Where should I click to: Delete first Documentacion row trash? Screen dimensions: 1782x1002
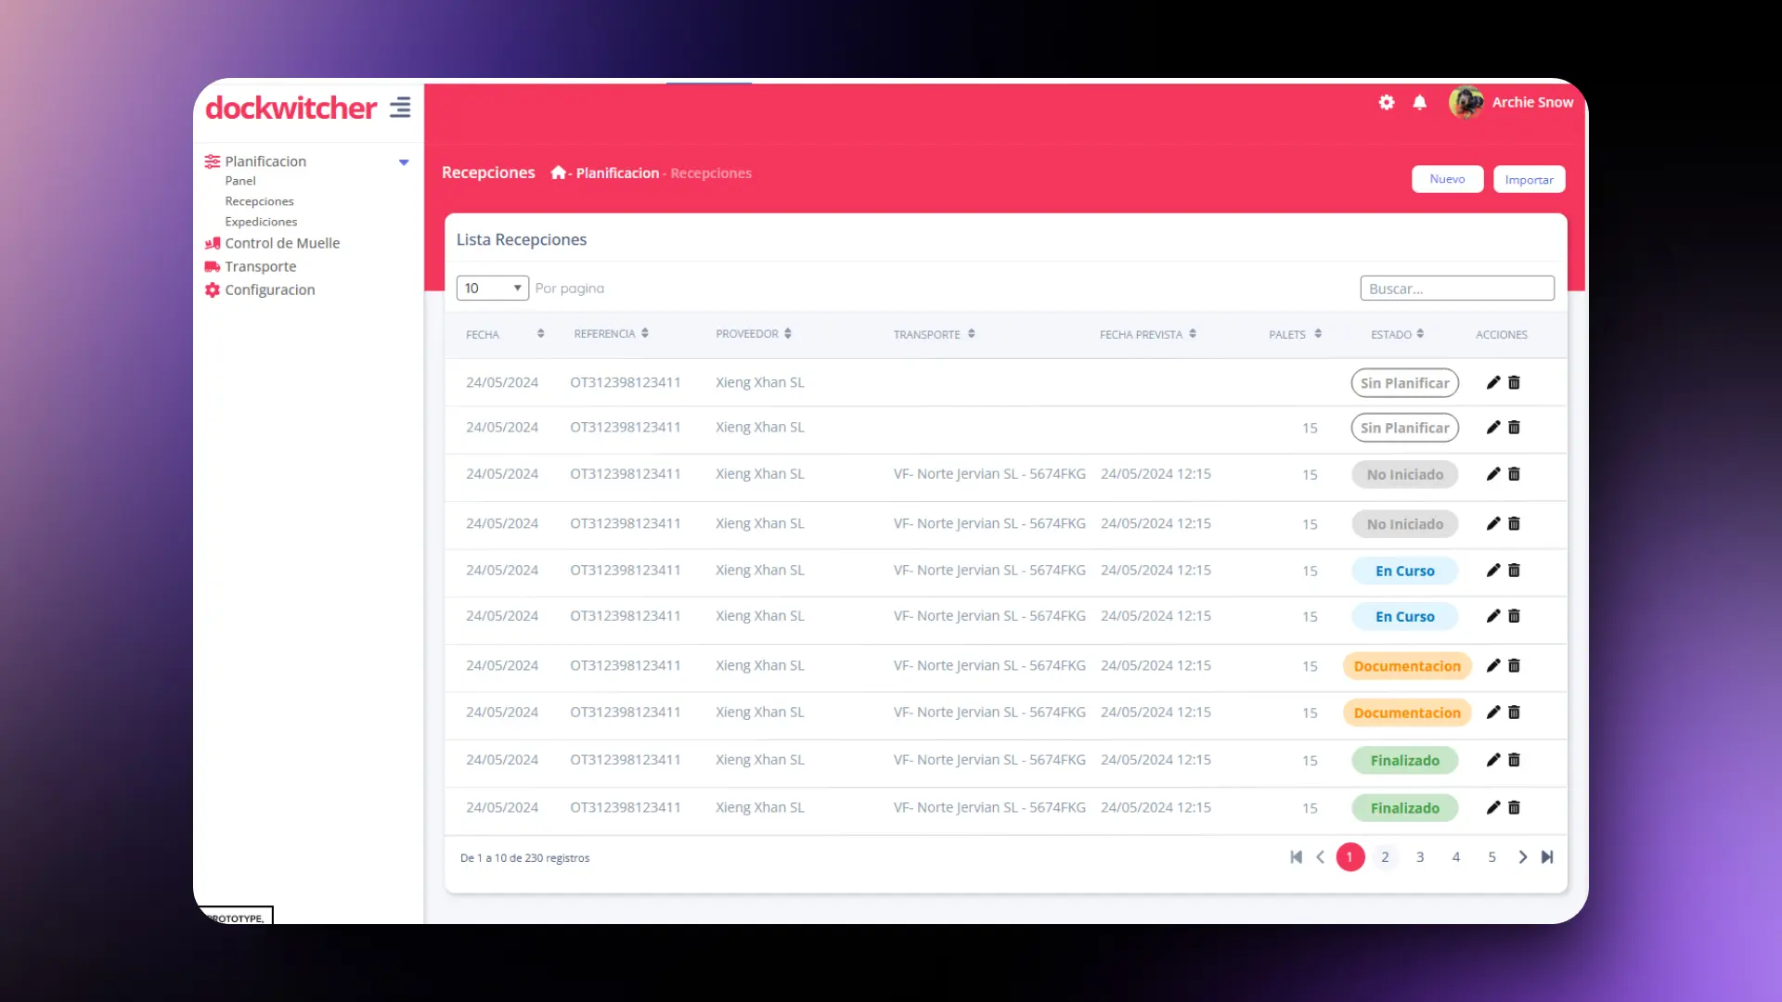[x=1514, y=665]
